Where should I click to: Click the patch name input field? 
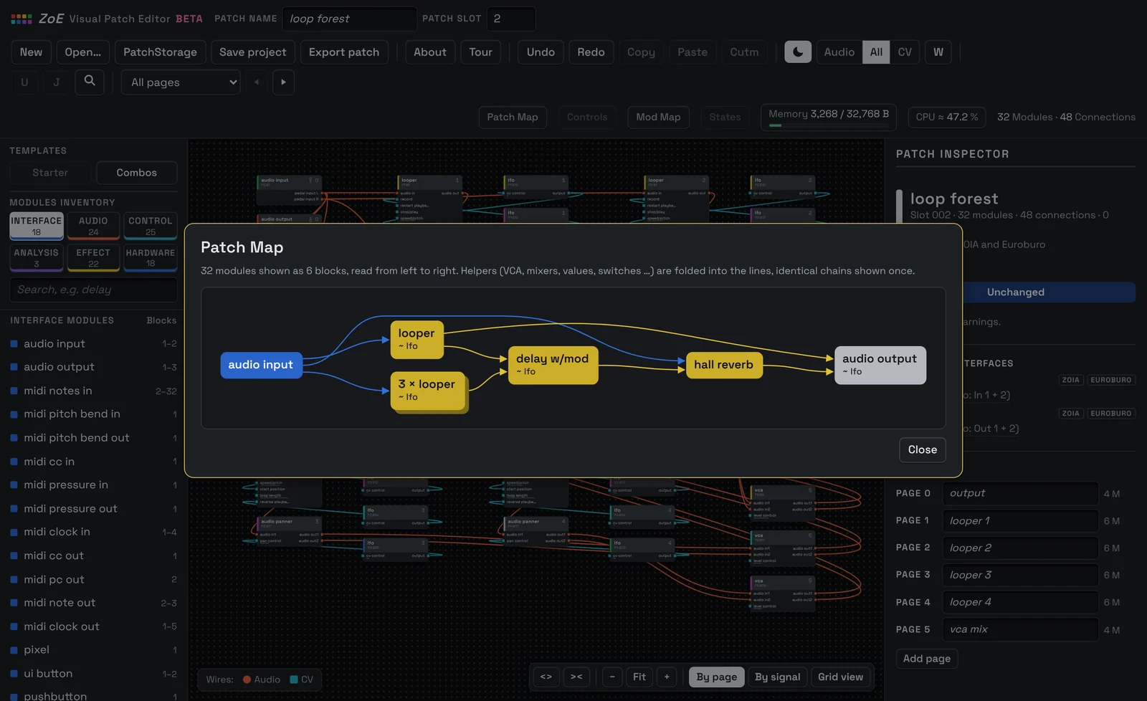point(350,19)
